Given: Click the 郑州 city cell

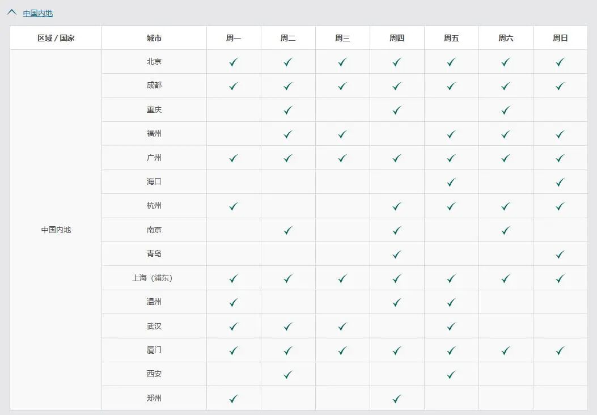Looking at the screenshot, I should 154,398.
